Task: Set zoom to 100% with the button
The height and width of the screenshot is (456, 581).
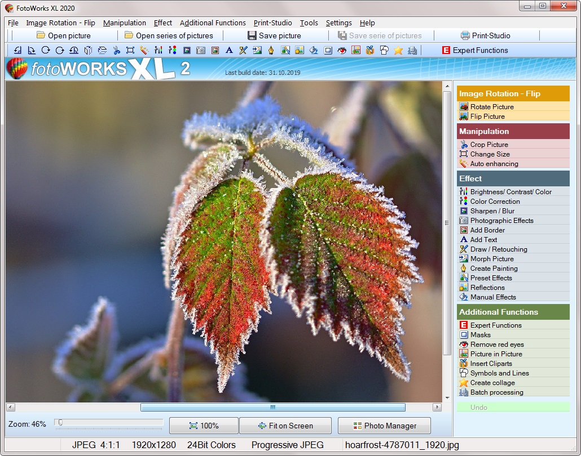Action: (203, 426)
